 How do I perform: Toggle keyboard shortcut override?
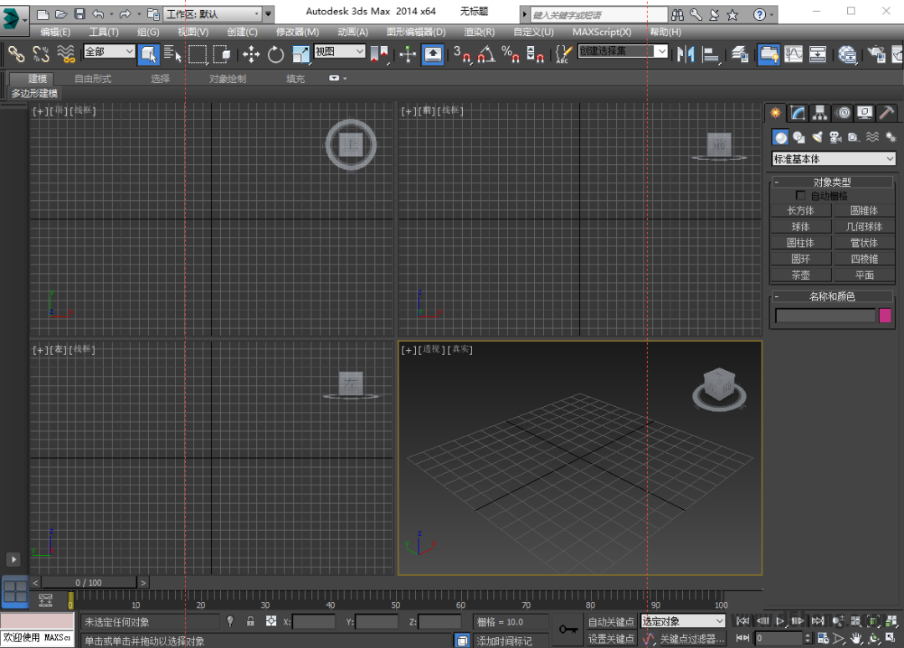(433, 54)
